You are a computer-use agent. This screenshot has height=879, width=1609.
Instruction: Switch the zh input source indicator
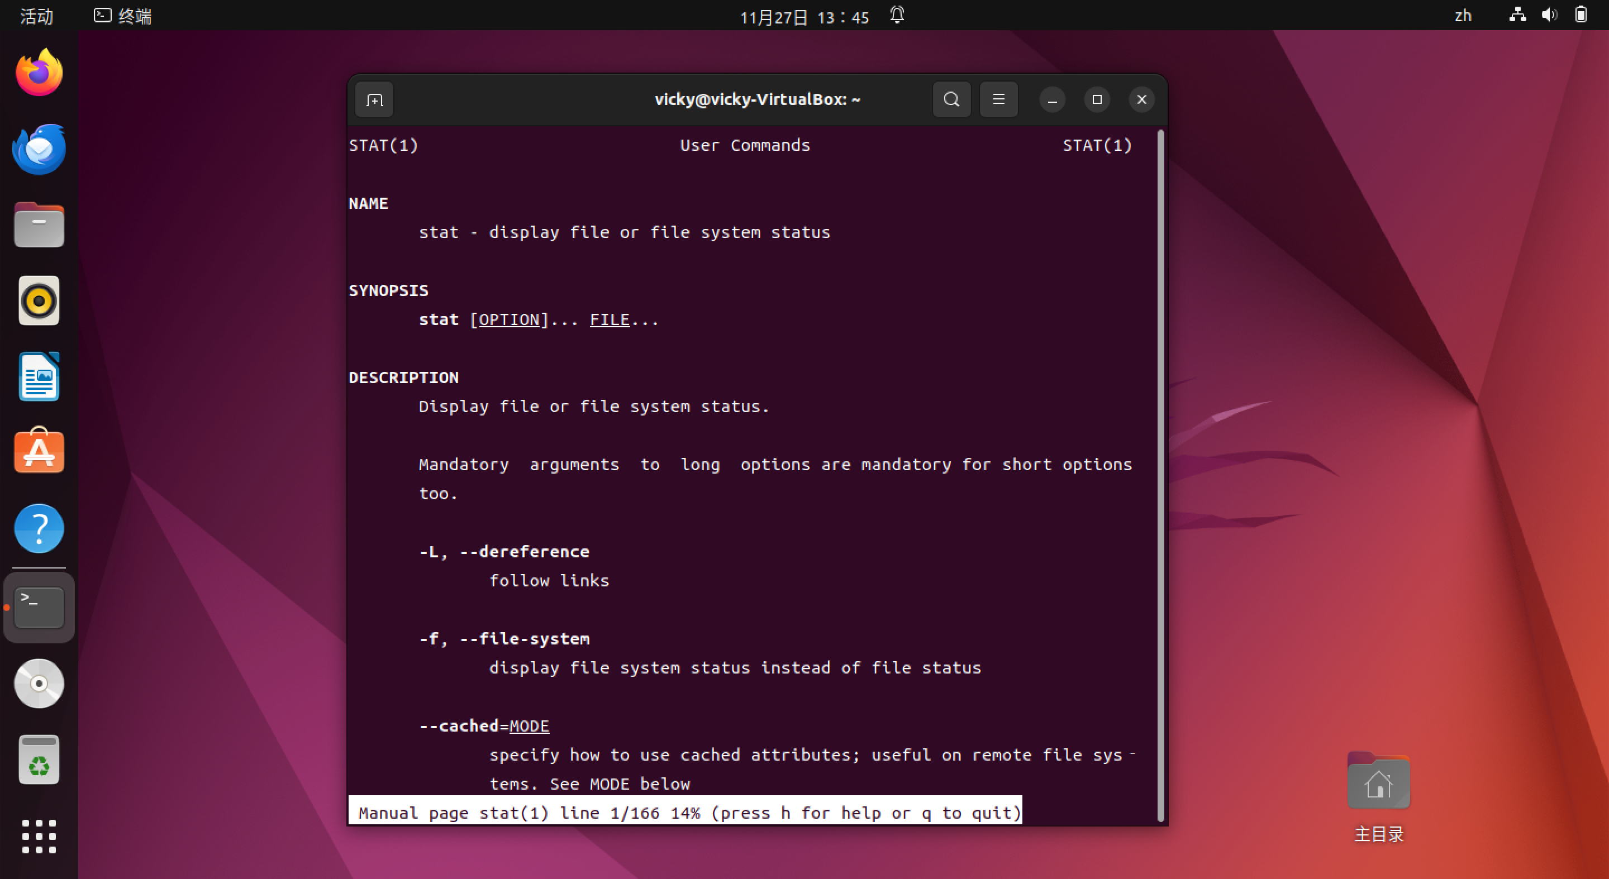click(1463, 16)
